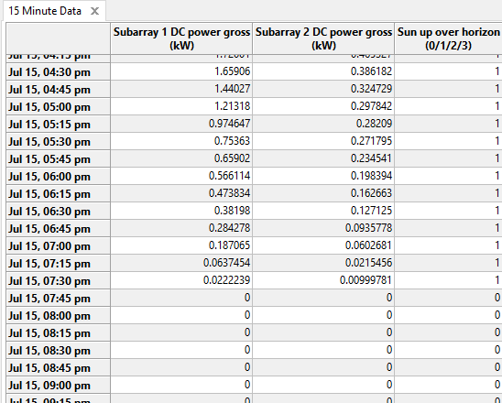Click cell value 0.00999781 in Subarray 2
The height and width of the screenshot is (403, 502).
[366, 279]
